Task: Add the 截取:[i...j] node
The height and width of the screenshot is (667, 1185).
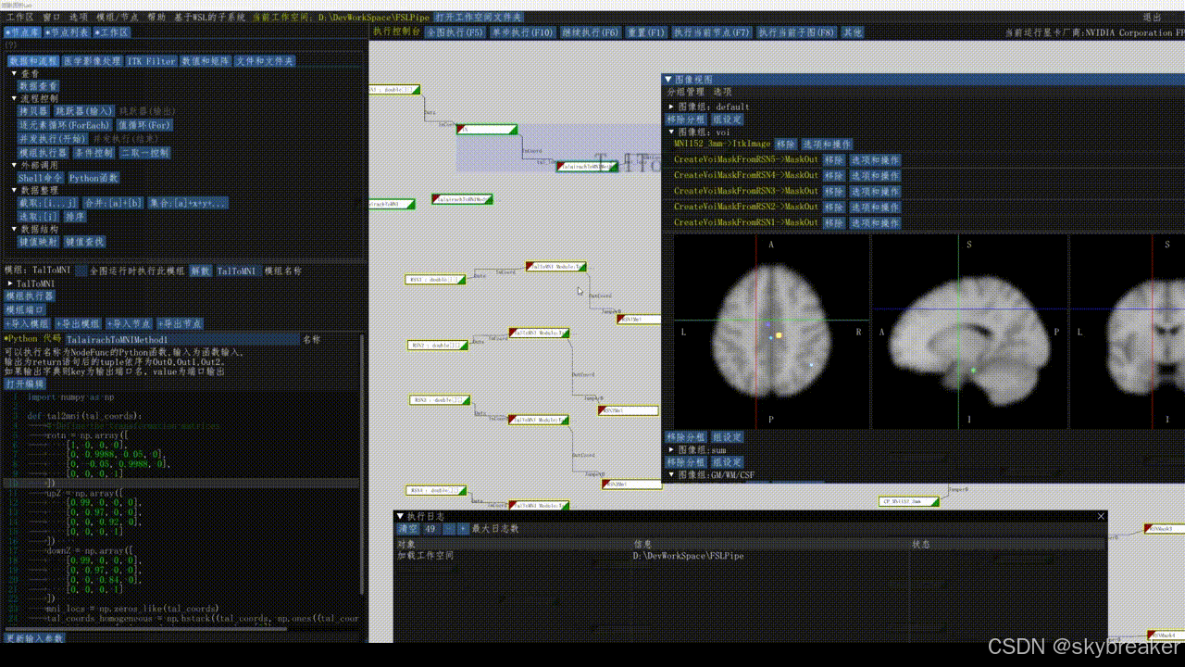Action: point(49,202)
